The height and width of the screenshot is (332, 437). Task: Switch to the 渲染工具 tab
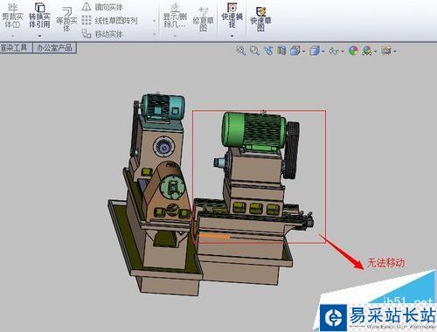(16, 47)
